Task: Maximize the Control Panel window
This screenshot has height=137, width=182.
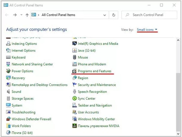Action: coord(161,5)
